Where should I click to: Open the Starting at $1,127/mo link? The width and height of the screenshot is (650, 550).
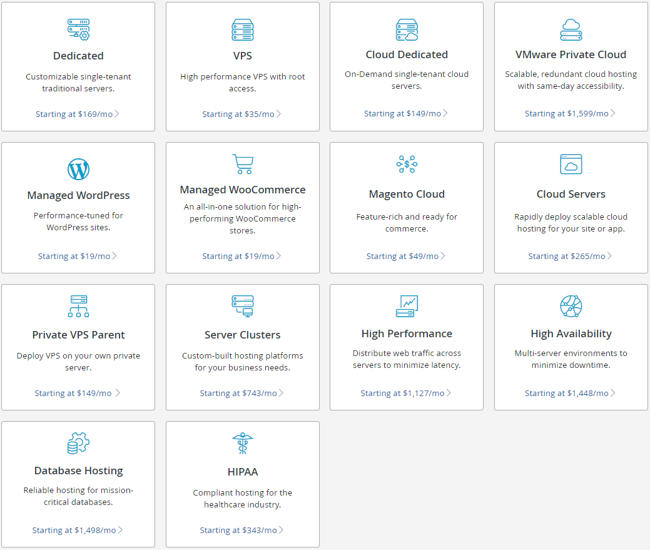(x=406, y=393)
